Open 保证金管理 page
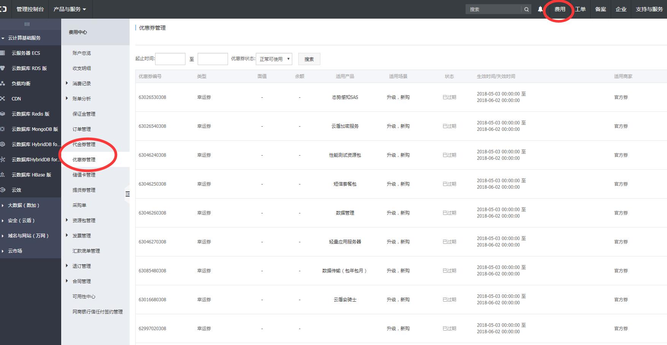The width and height of the screenshot is (667, 345). coord(84,114)
